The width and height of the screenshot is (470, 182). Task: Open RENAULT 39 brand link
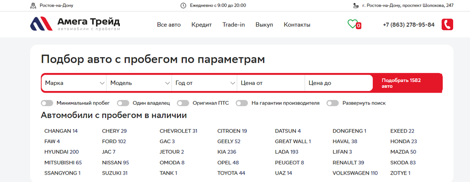(349, 163)
